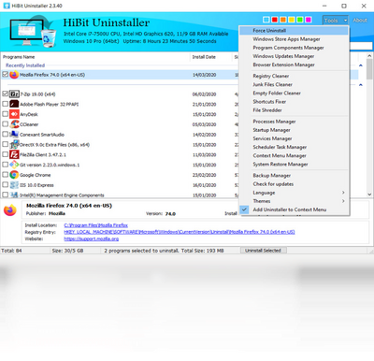Viewport: 374px width, 361px height.
Task: Open Backup Manager
Action: (294, 176)
